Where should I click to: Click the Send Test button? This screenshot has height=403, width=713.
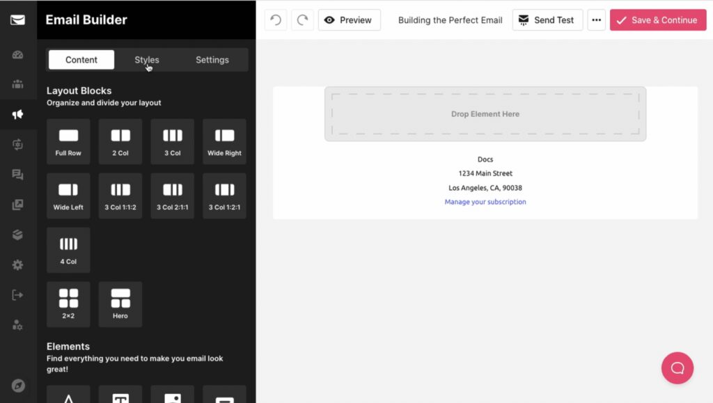(547, 20)
